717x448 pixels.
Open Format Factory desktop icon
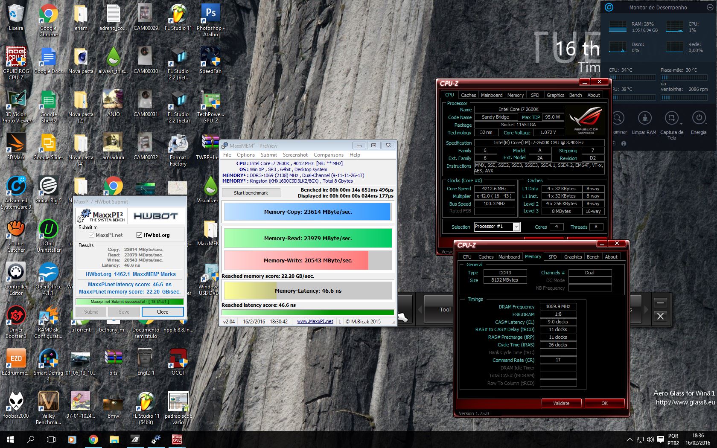click(x=178, y=149)
